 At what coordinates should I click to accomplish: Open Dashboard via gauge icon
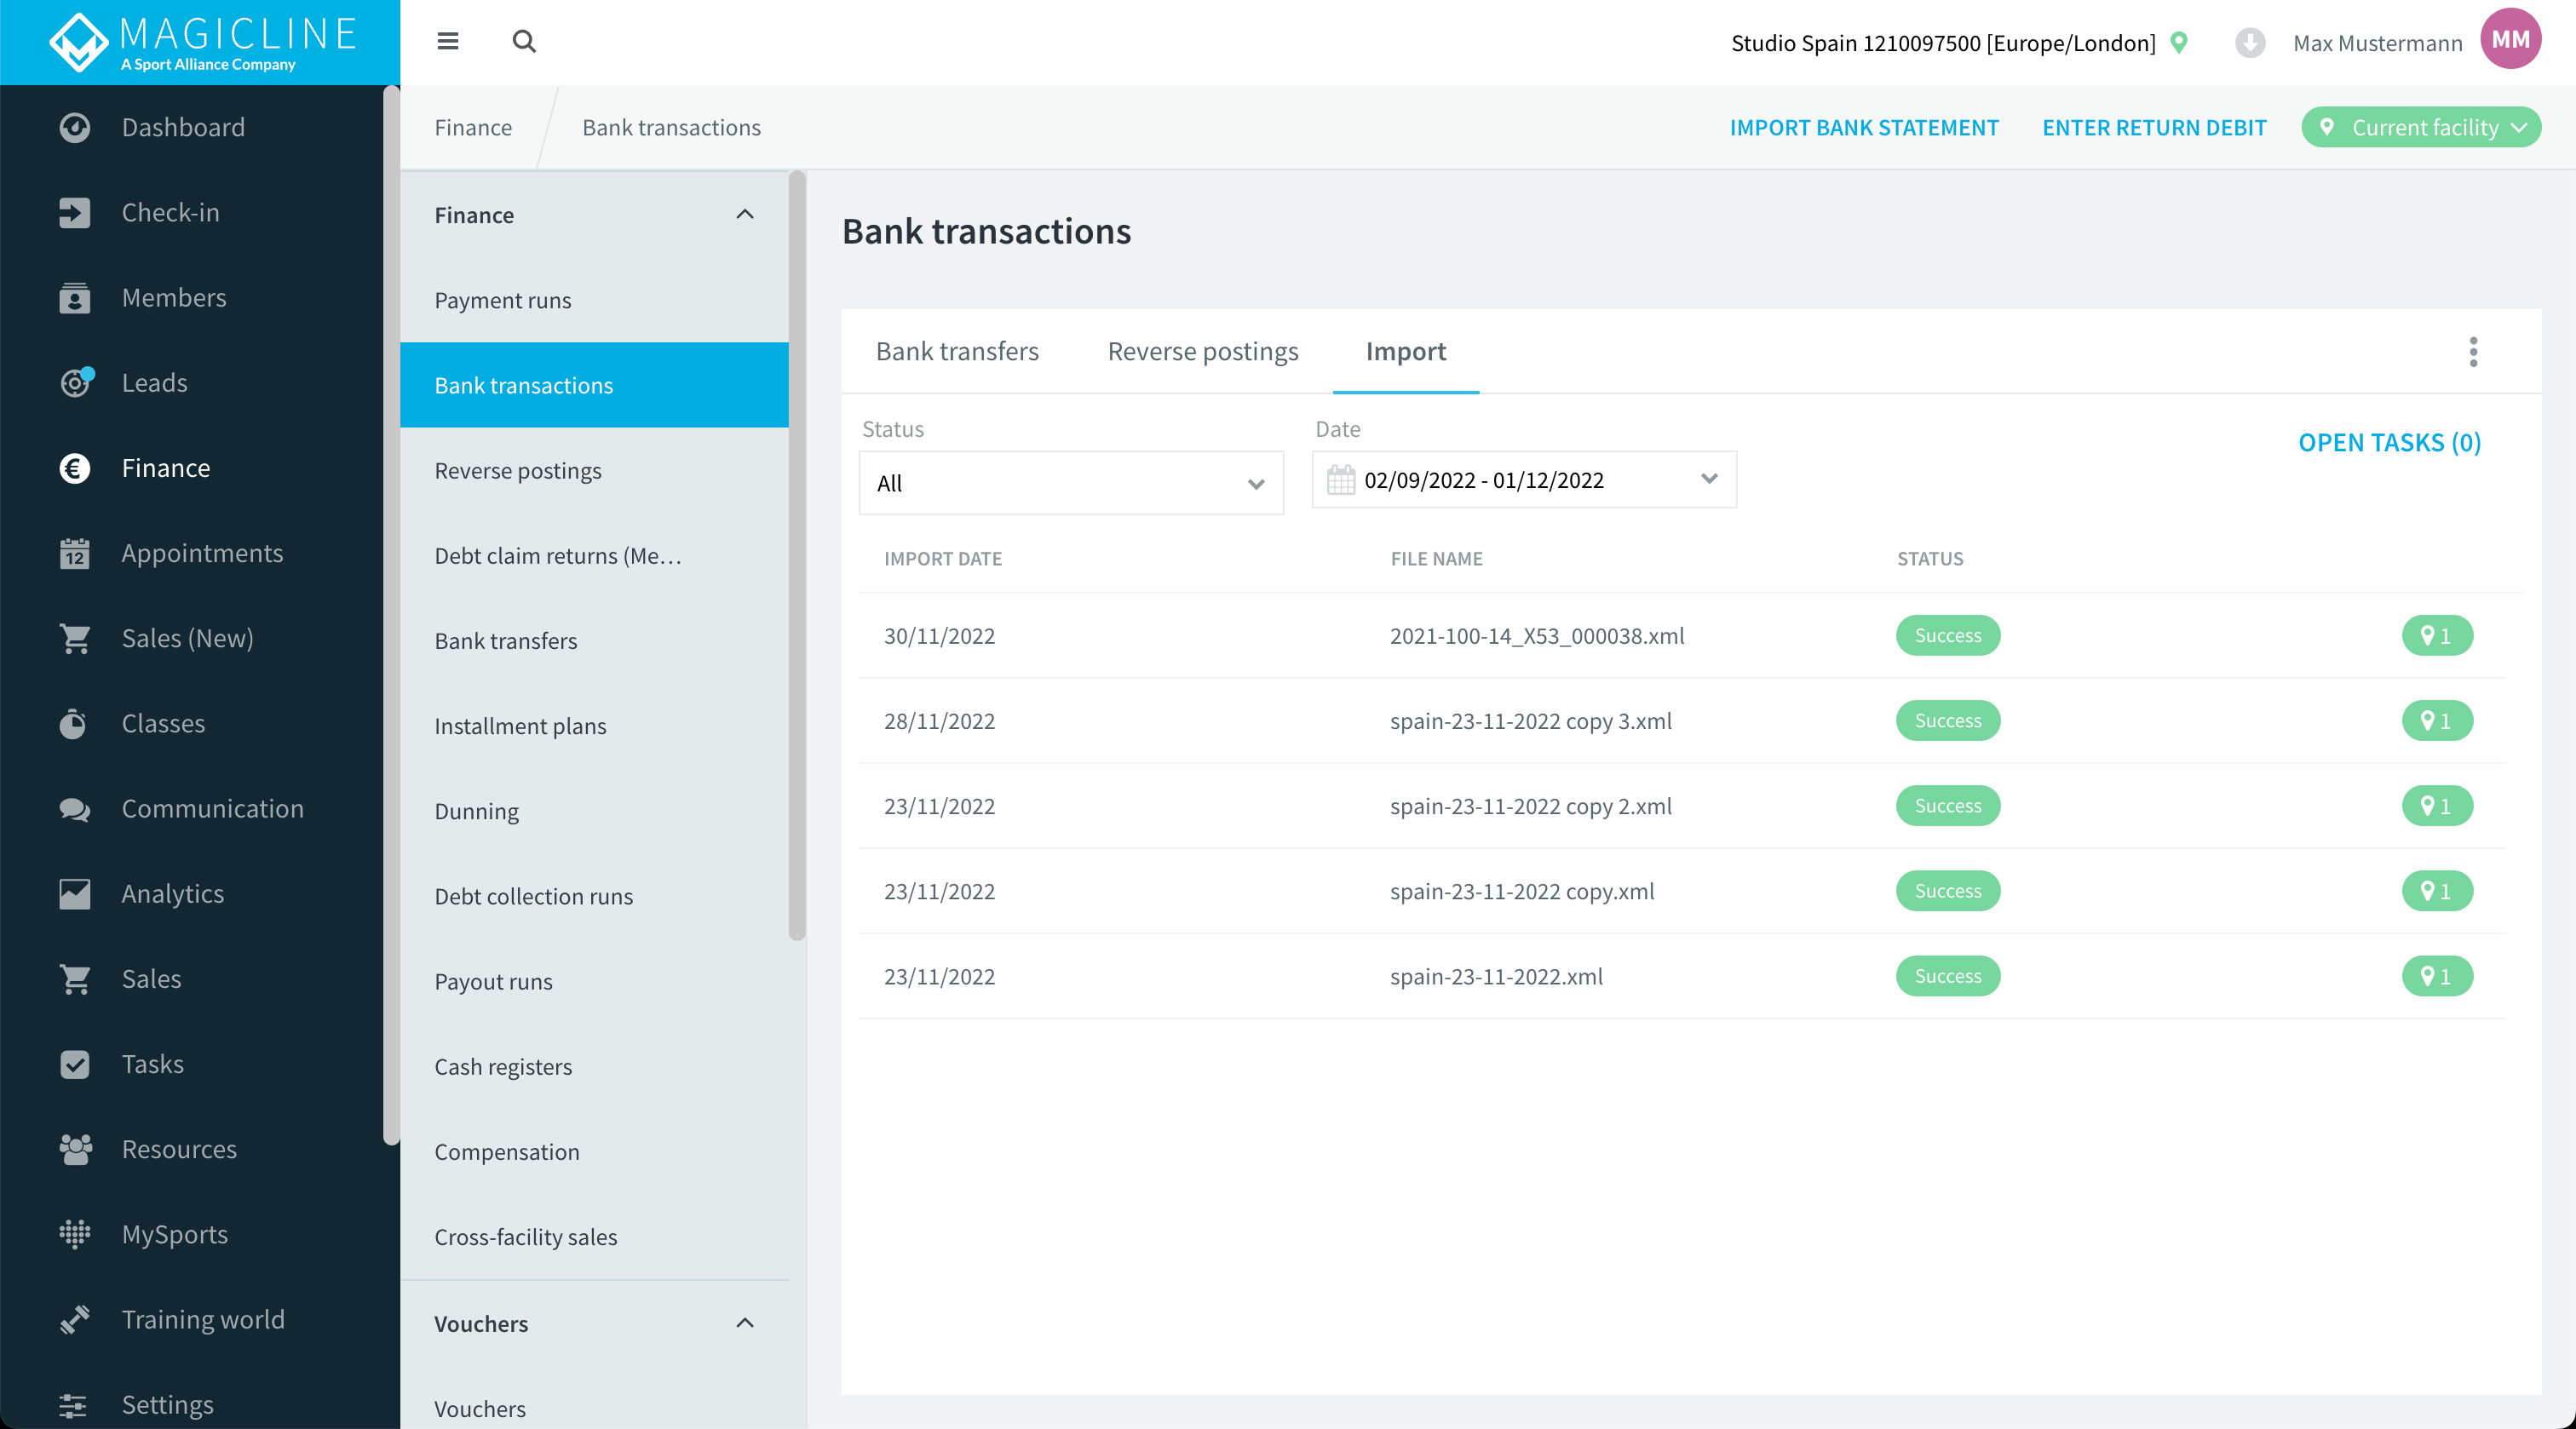[75, 128]
